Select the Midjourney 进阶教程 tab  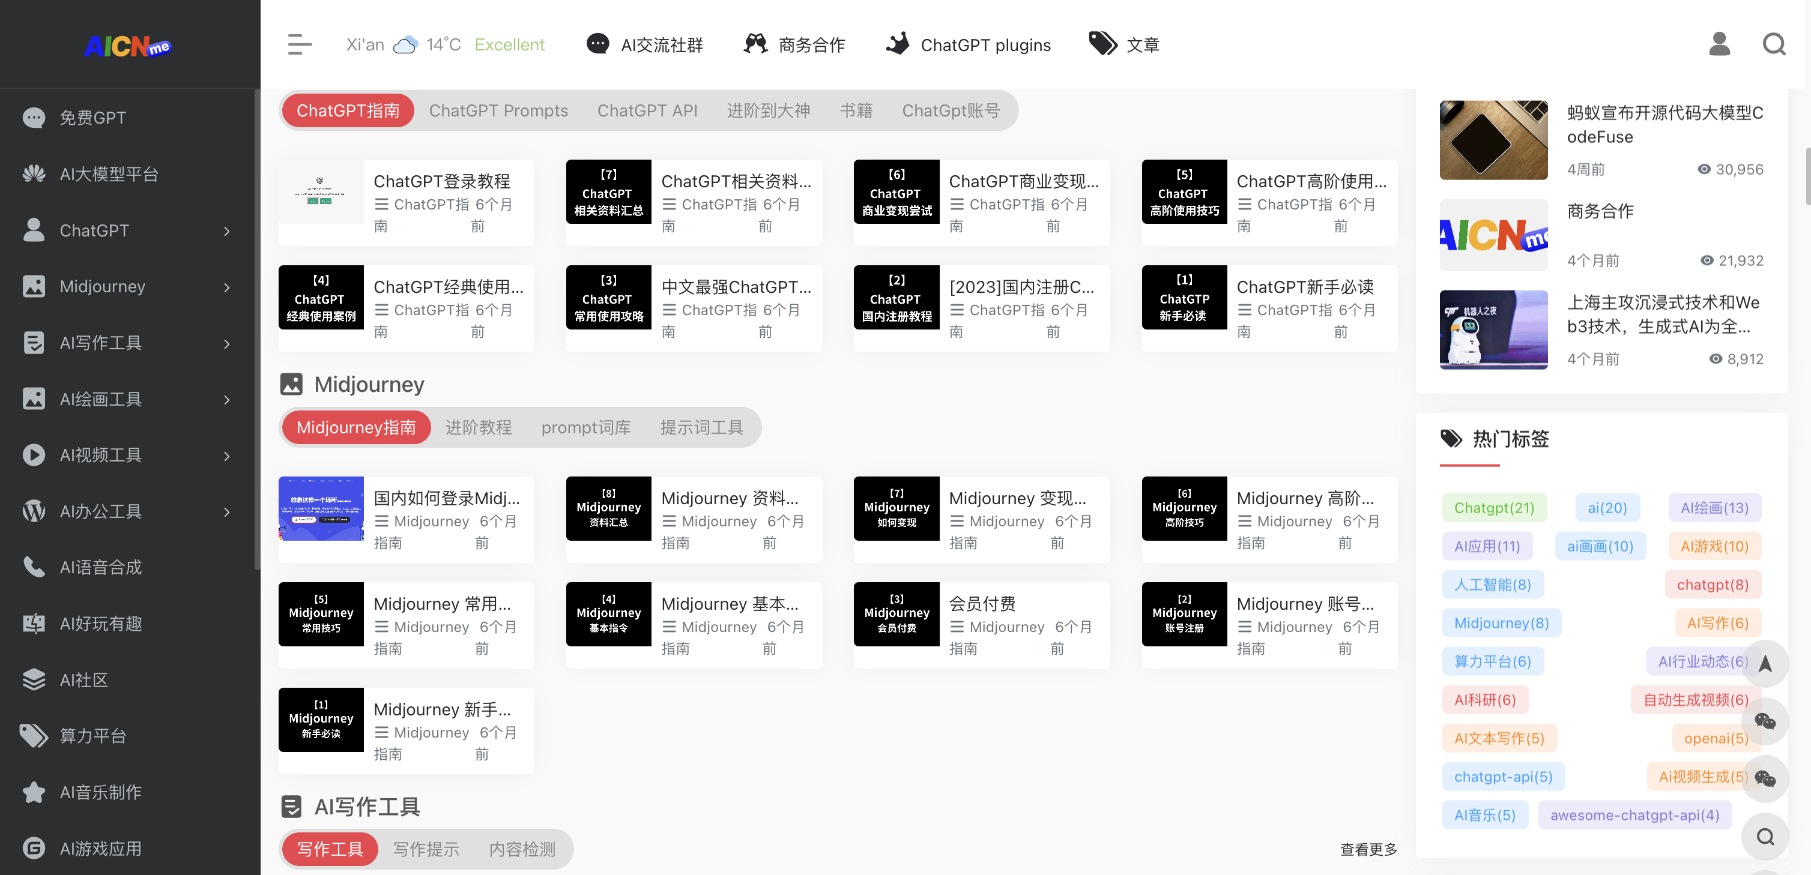tap(478, 427)
